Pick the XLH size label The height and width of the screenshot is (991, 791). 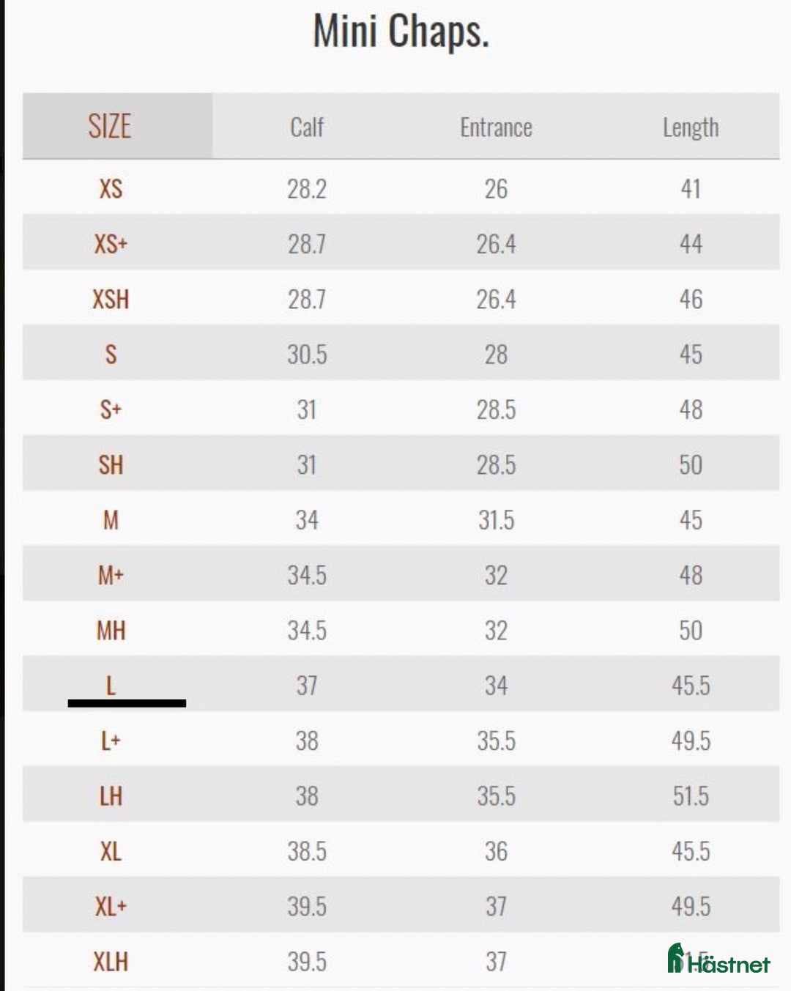[x=111, y=961]
